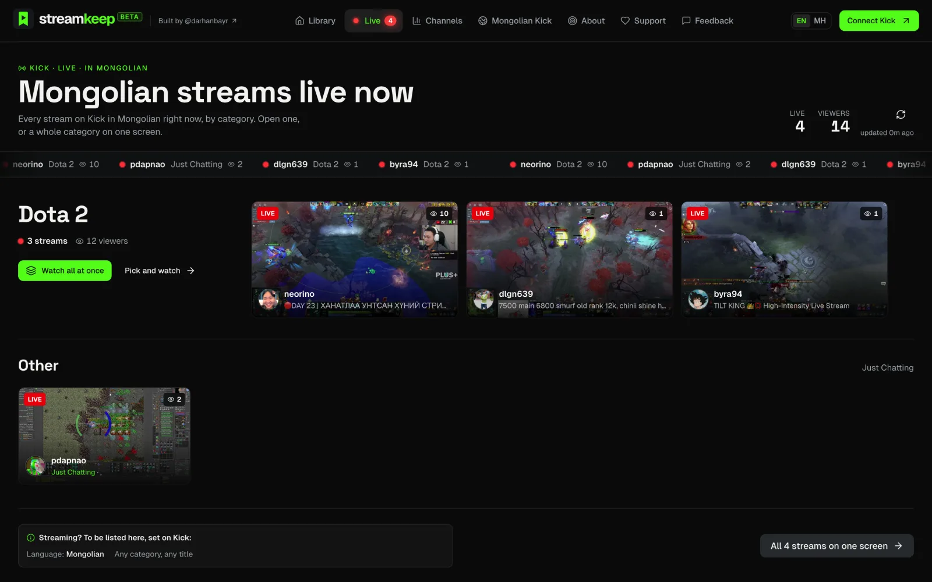This screenshot has height=582, width=932.
Task: Click the byra94 Dota 2 ticker entry
Action: tap(424, 165)
